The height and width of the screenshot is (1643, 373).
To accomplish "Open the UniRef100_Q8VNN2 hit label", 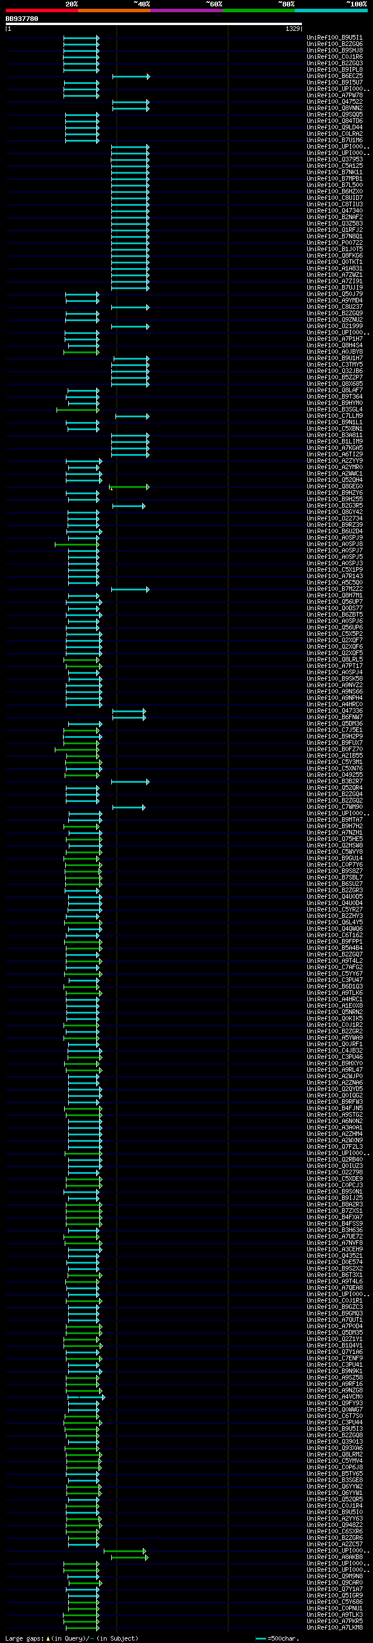I will click(335, 108).
